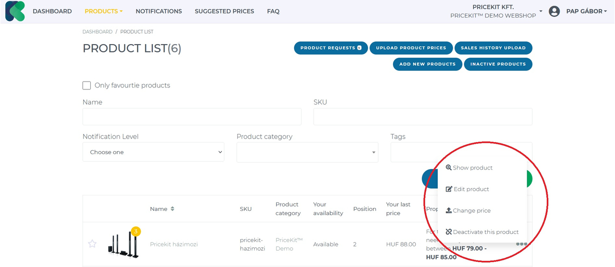Click the price cell HUF 88.00
The width and height of the screenshot is (615, 267).
tap(401, 244)
